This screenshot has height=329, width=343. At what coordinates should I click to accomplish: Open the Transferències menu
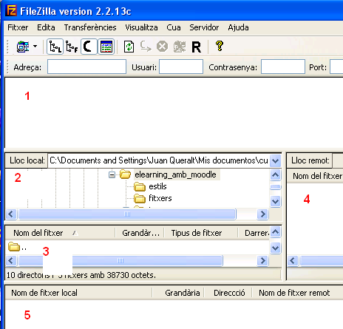click(x=90, y=27)
